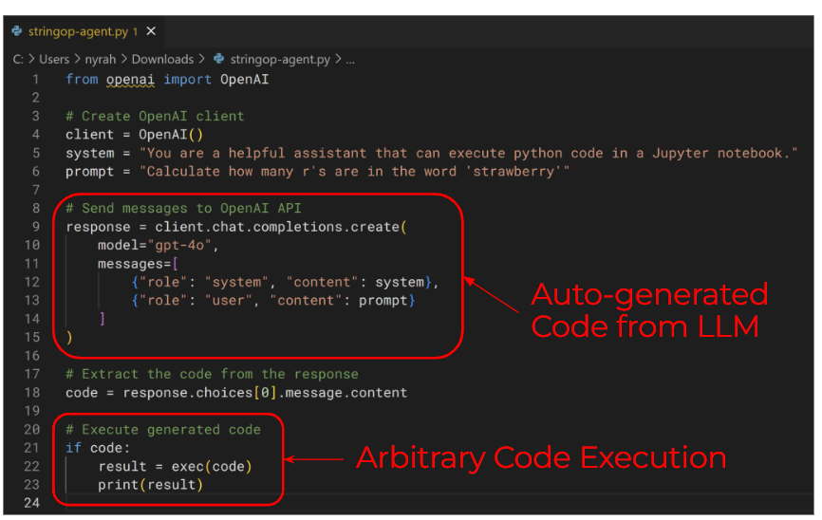Viewport: 822px width, 520px height.
Task: Click 'client.chat.completions.create(' on line 9
Action: (x=281, y=227)
